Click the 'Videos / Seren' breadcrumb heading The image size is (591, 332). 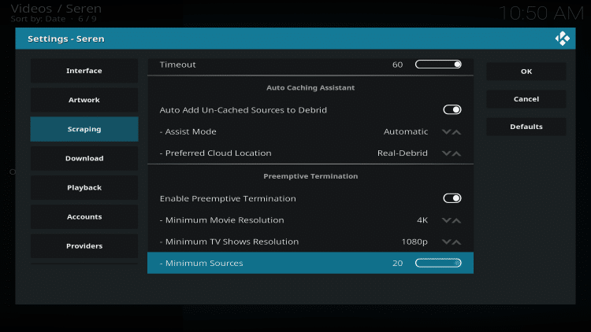pyautogui.click(x=56, y=9)
